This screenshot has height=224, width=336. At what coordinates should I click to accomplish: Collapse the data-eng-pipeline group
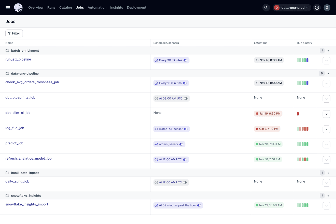click(x=328, y=74)
